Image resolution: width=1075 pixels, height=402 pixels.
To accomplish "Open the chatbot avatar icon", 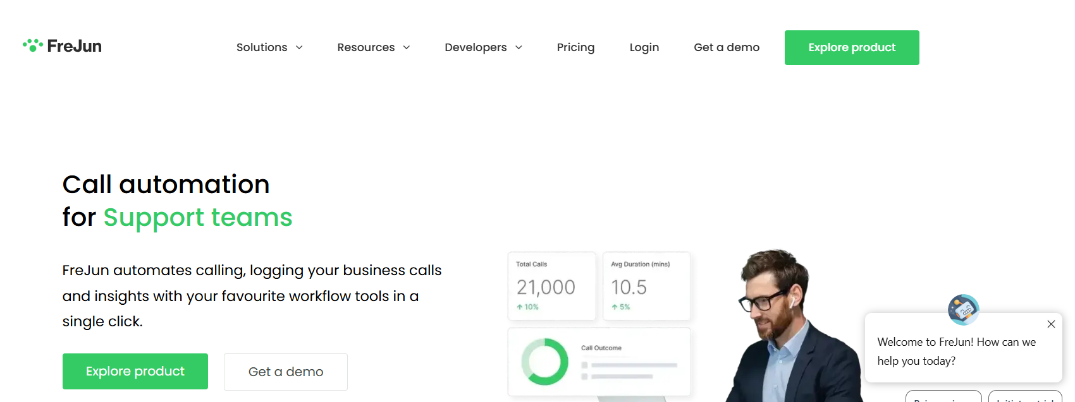I will pos(963,309).
